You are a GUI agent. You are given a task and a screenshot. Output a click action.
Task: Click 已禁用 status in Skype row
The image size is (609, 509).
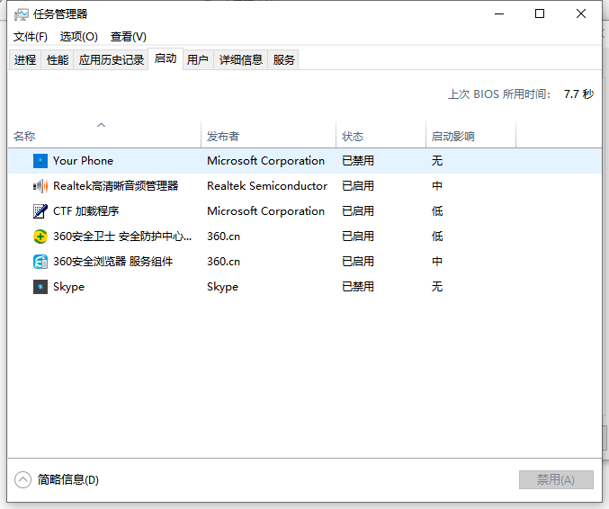358,287
